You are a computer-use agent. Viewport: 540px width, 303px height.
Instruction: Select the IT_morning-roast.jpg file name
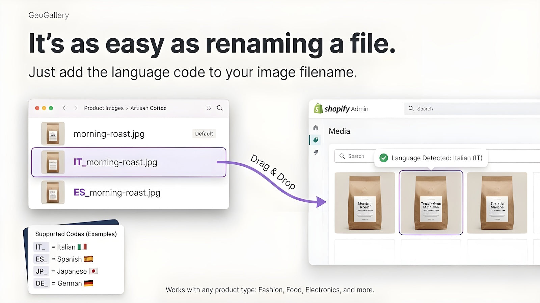[x=115, y=162]
